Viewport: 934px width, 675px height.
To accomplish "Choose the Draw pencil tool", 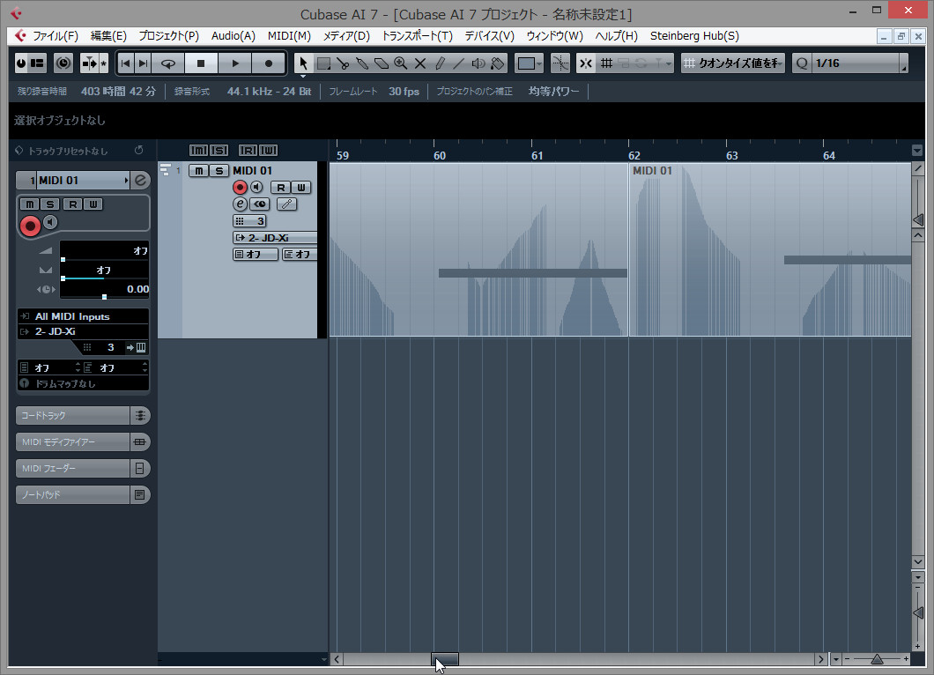I will pos(440,63).
